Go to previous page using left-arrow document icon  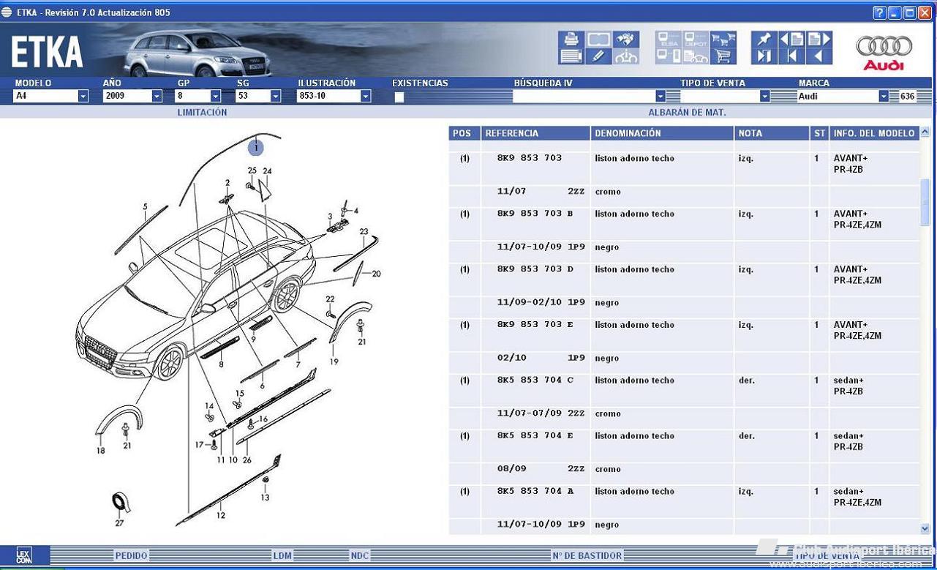pos(791,40)
